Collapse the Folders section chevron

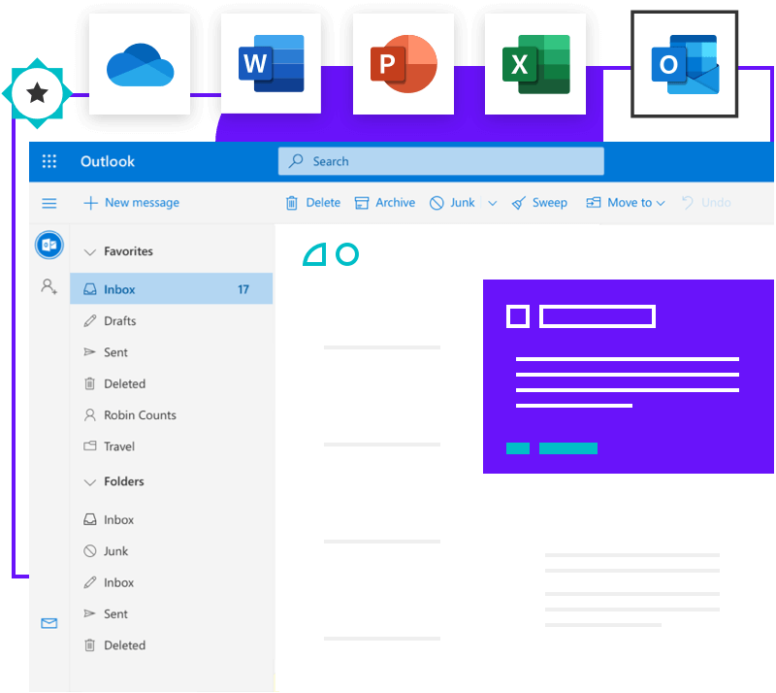[89, 481]
